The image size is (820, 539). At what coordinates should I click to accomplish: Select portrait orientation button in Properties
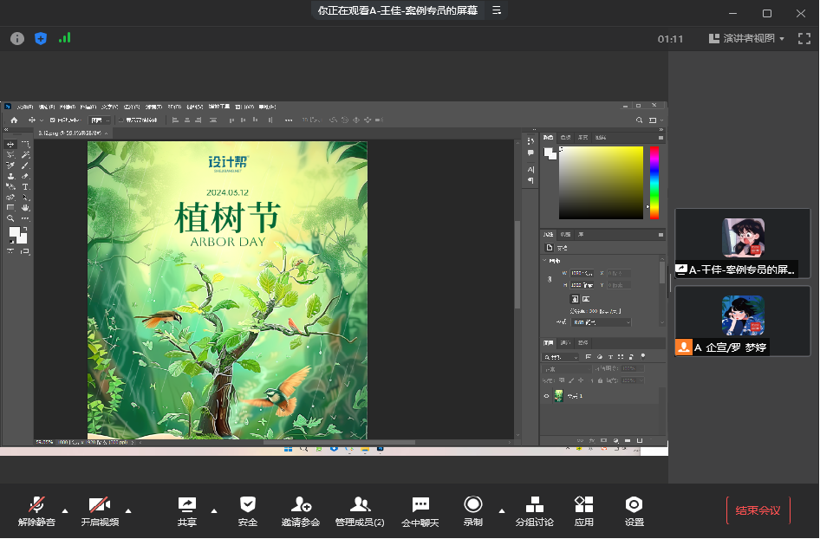[575, 299]
